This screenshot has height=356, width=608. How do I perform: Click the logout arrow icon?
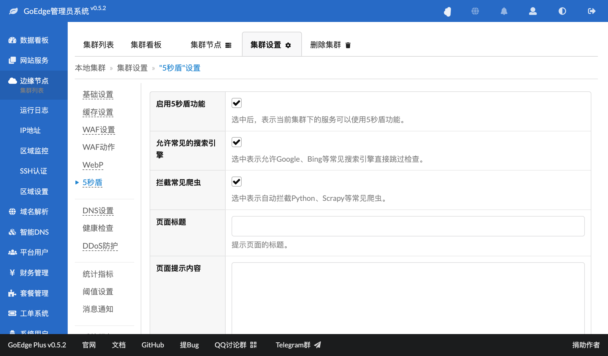coord(592,11)
